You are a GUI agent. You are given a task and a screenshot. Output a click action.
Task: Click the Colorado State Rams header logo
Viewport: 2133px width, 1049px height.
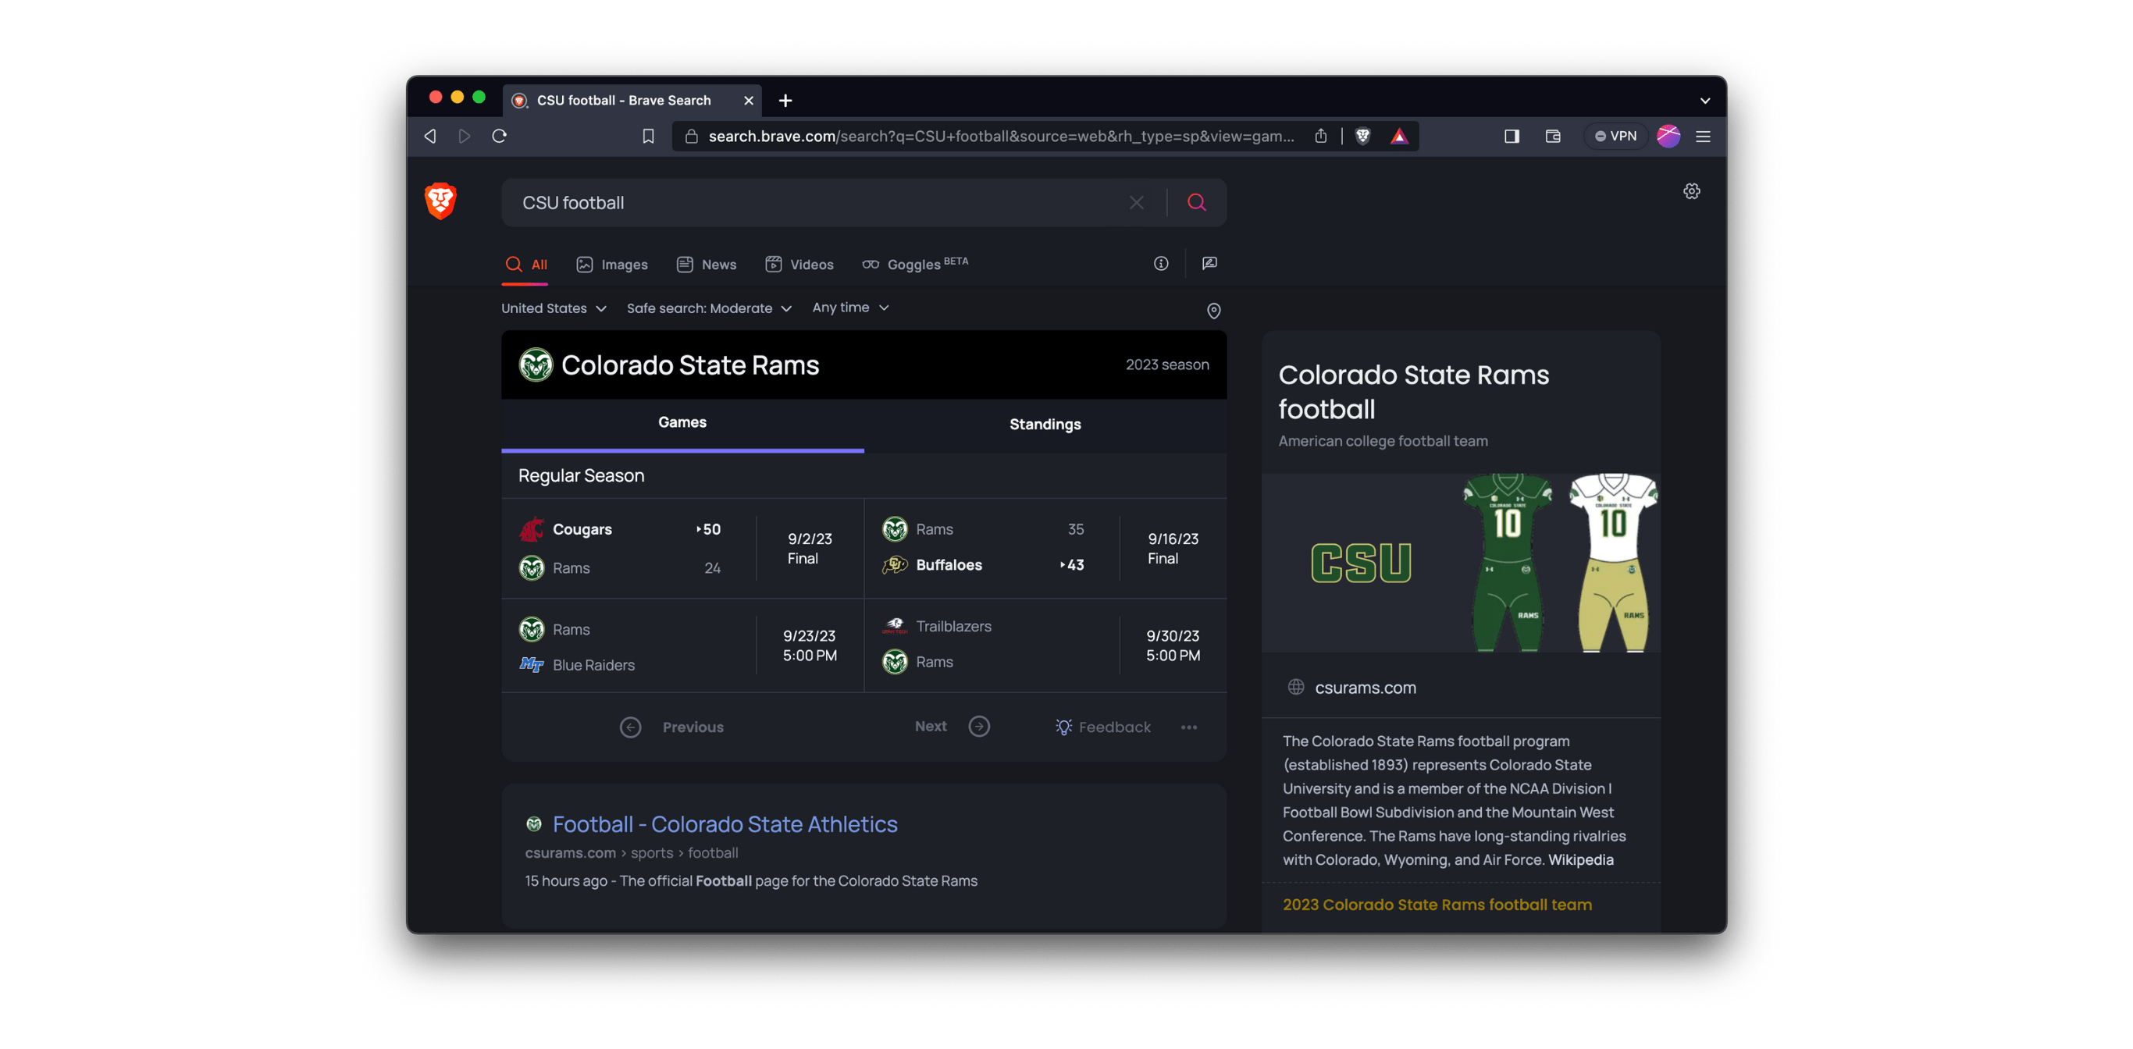click(536, 364)
